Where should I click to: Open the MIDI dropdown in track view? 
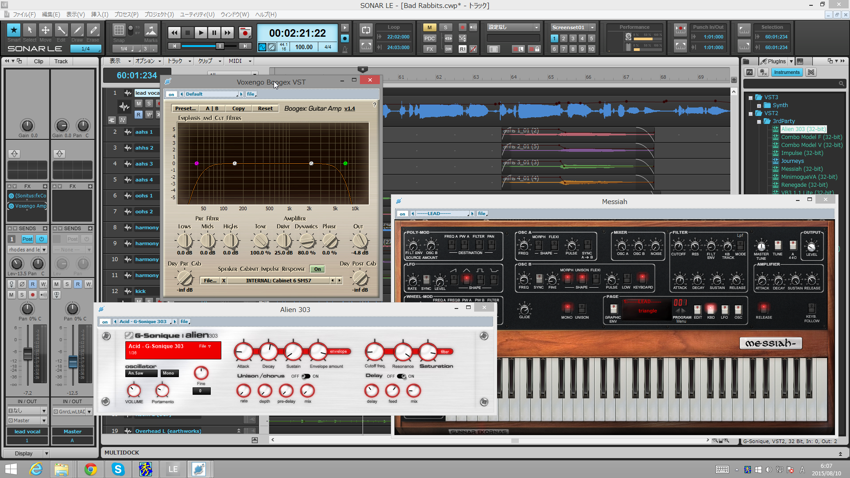point(240,61)
